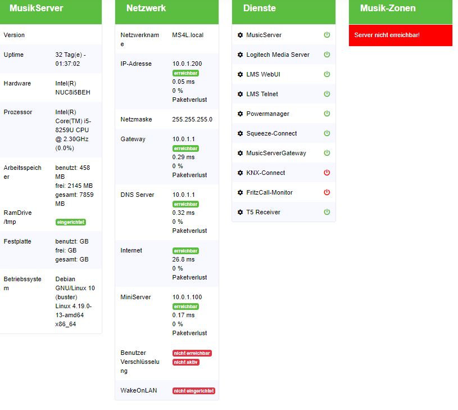Select the T5 Receiver gear icon
Viewport: 458px width, 410px height.
click(240, 212)
